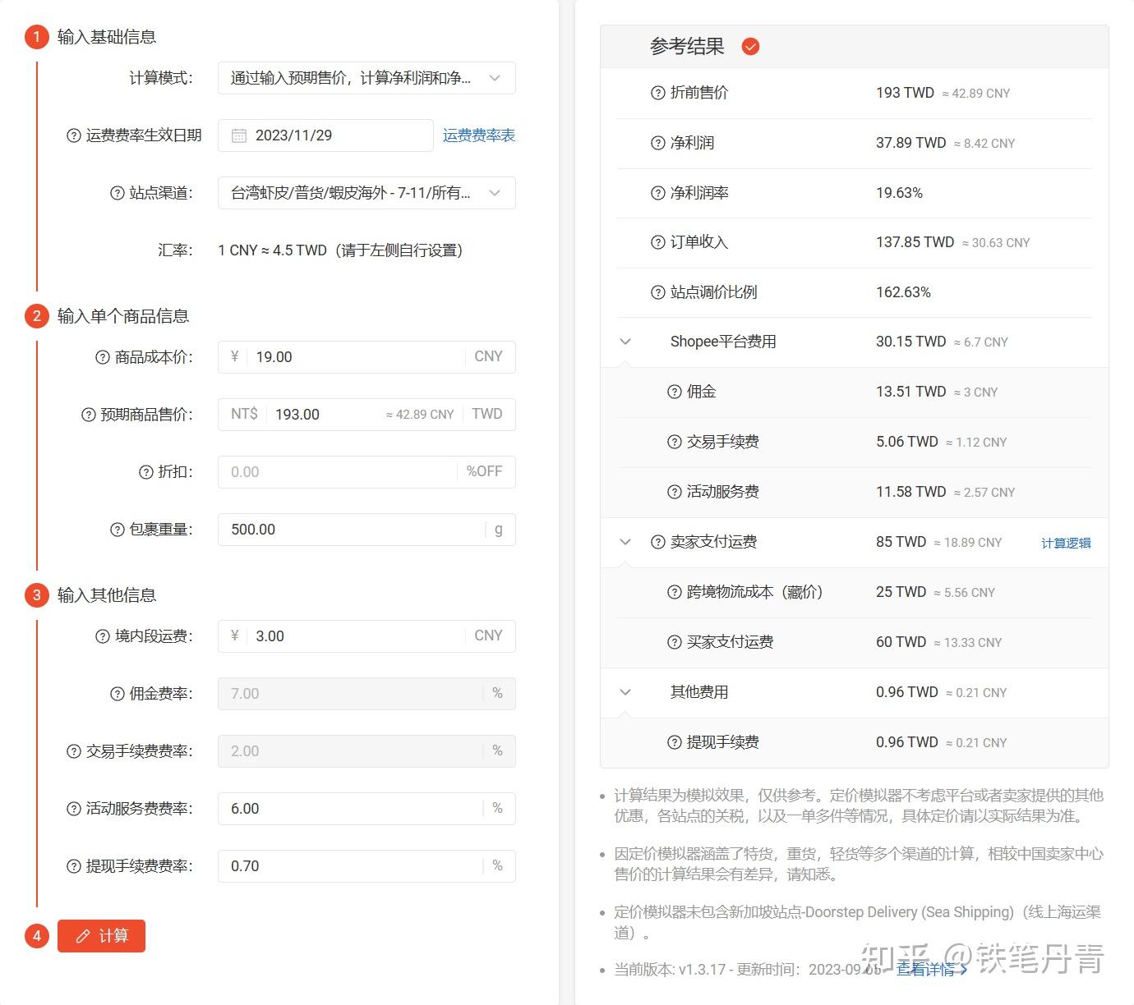Open the 运费费率表 link
Image resolution: width=1134 pixels, height=1005 pixels.
coord(479,135)
